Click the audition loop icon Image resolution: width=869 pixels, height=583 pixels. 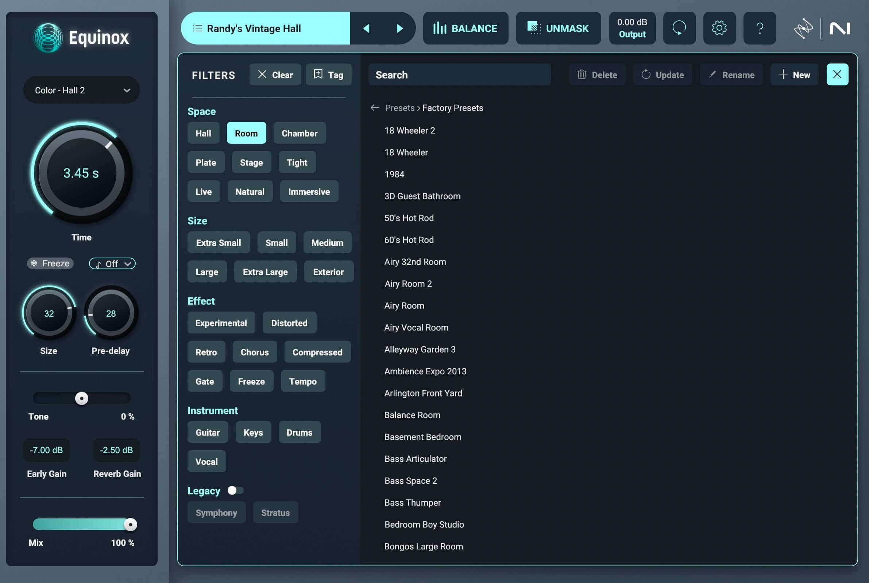coord(679,28)
